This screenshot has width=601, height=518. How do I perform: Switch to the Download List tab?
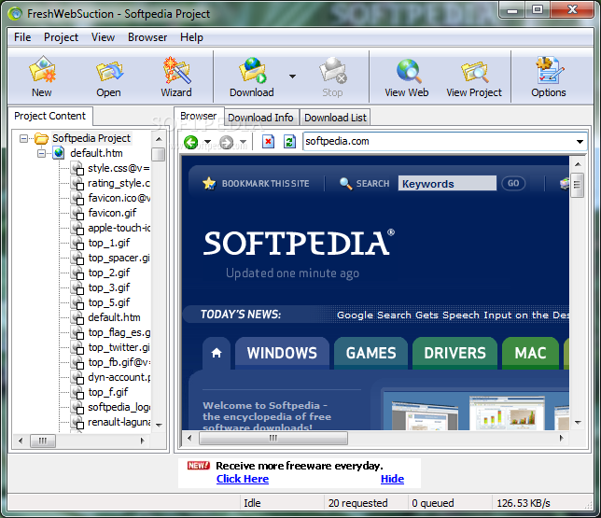click(335, 118)
